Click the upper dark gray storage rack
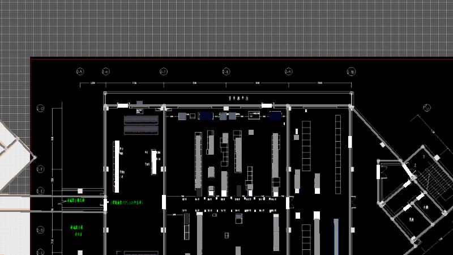The height and width of the screenshot is (255, 453). pos(141,120)
